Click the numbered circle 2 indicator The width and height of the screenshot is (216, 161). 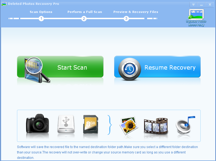[84, 19]
